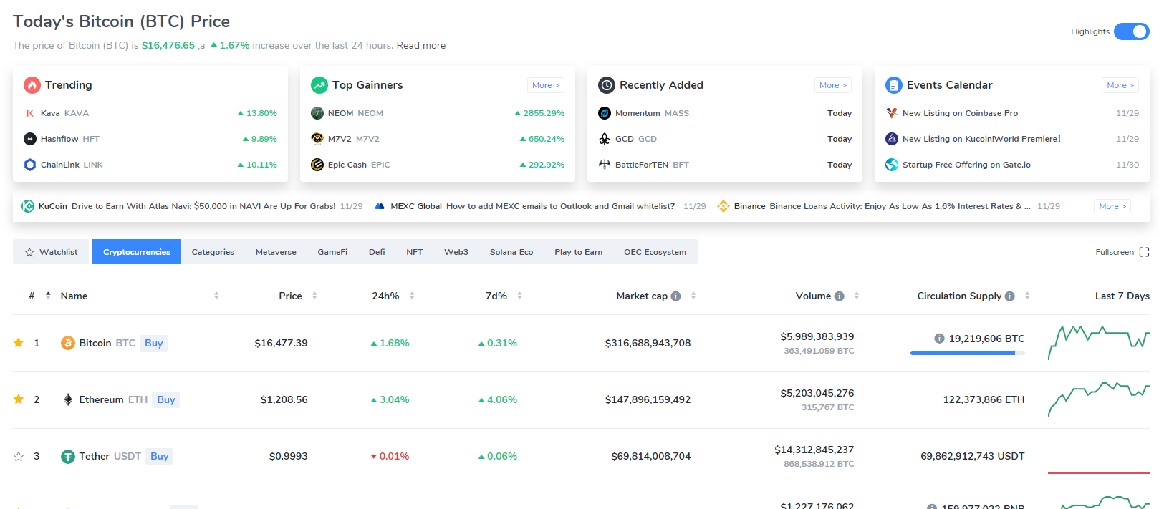1159x509 pixels.
Task: Switch to the Categories tab
Action: tap(213, 252)
